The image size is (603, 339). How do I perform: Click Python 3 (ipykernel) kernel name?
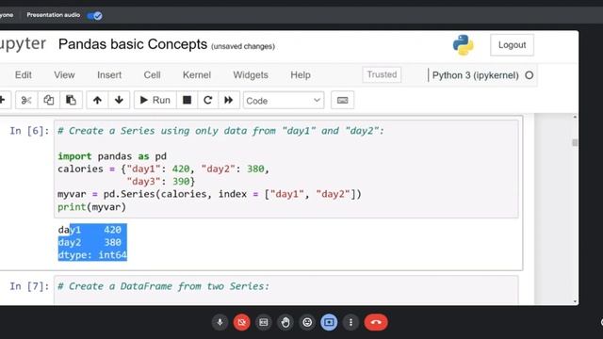[x=475, y=75]
